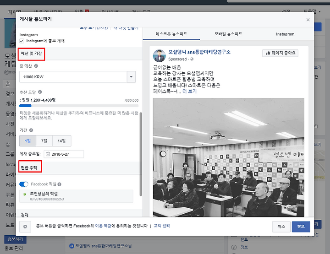Open the Help menu in background top bar

(x=312, y=11)
